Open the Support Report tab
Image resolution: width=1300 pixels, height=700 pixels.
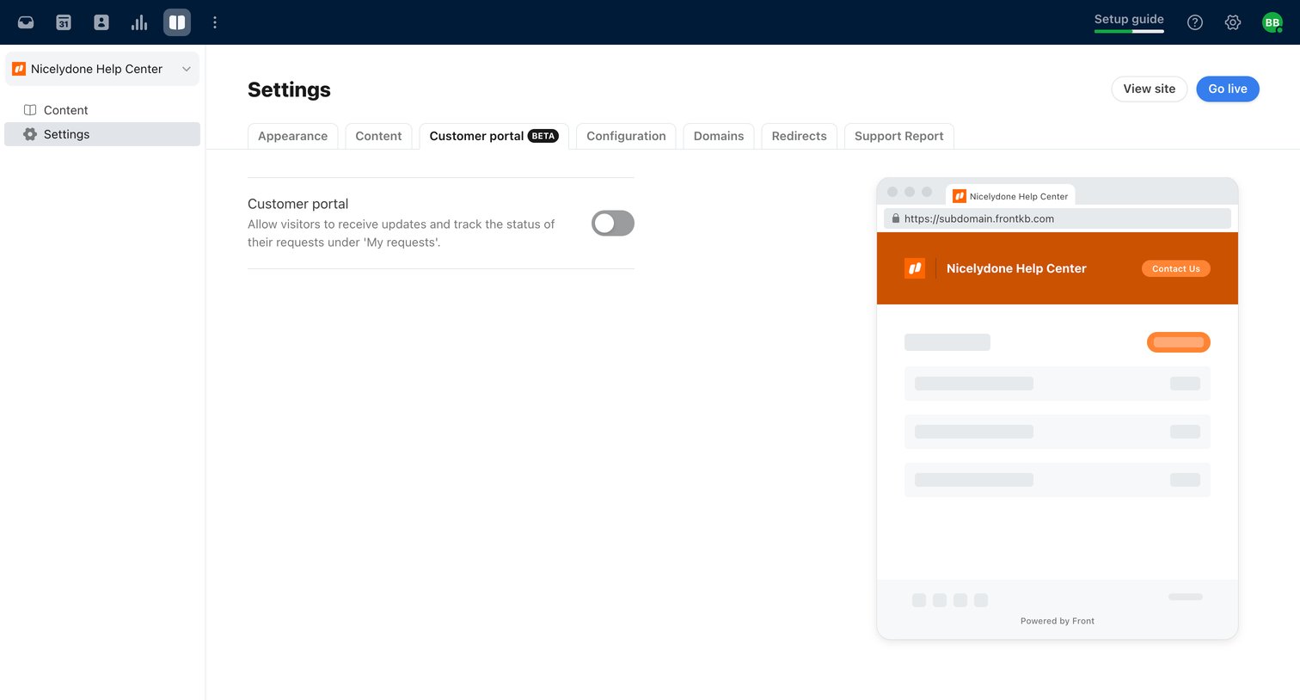click(898, 136)
